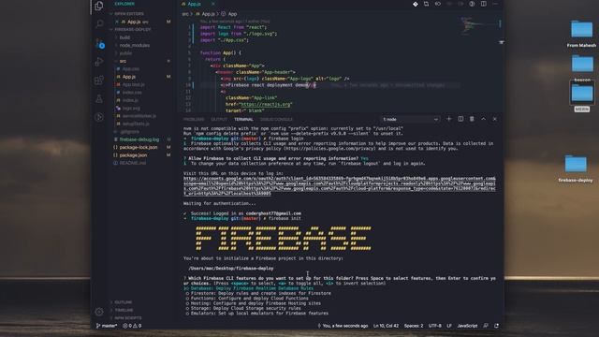Close the App.js editor tab
The image size is (599, 337).
click(212, 4)
